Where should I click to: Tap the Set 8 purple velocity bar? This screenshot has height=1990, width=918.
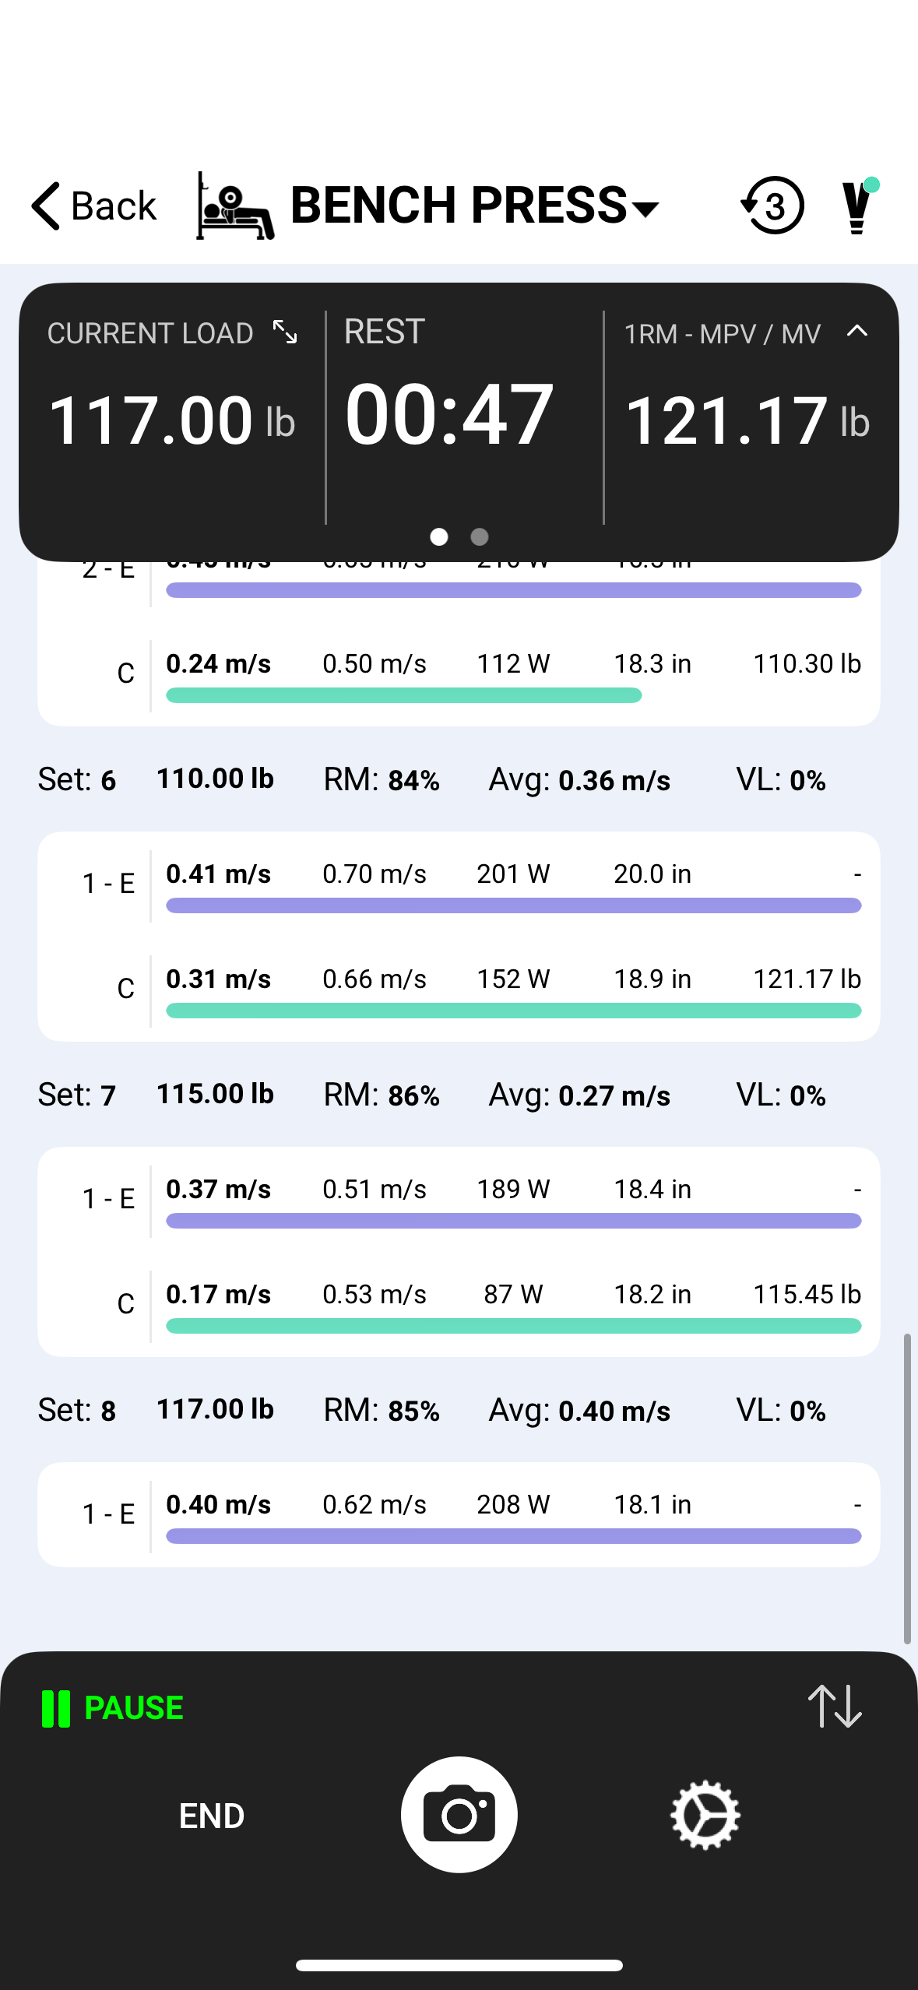point(513,1536)
